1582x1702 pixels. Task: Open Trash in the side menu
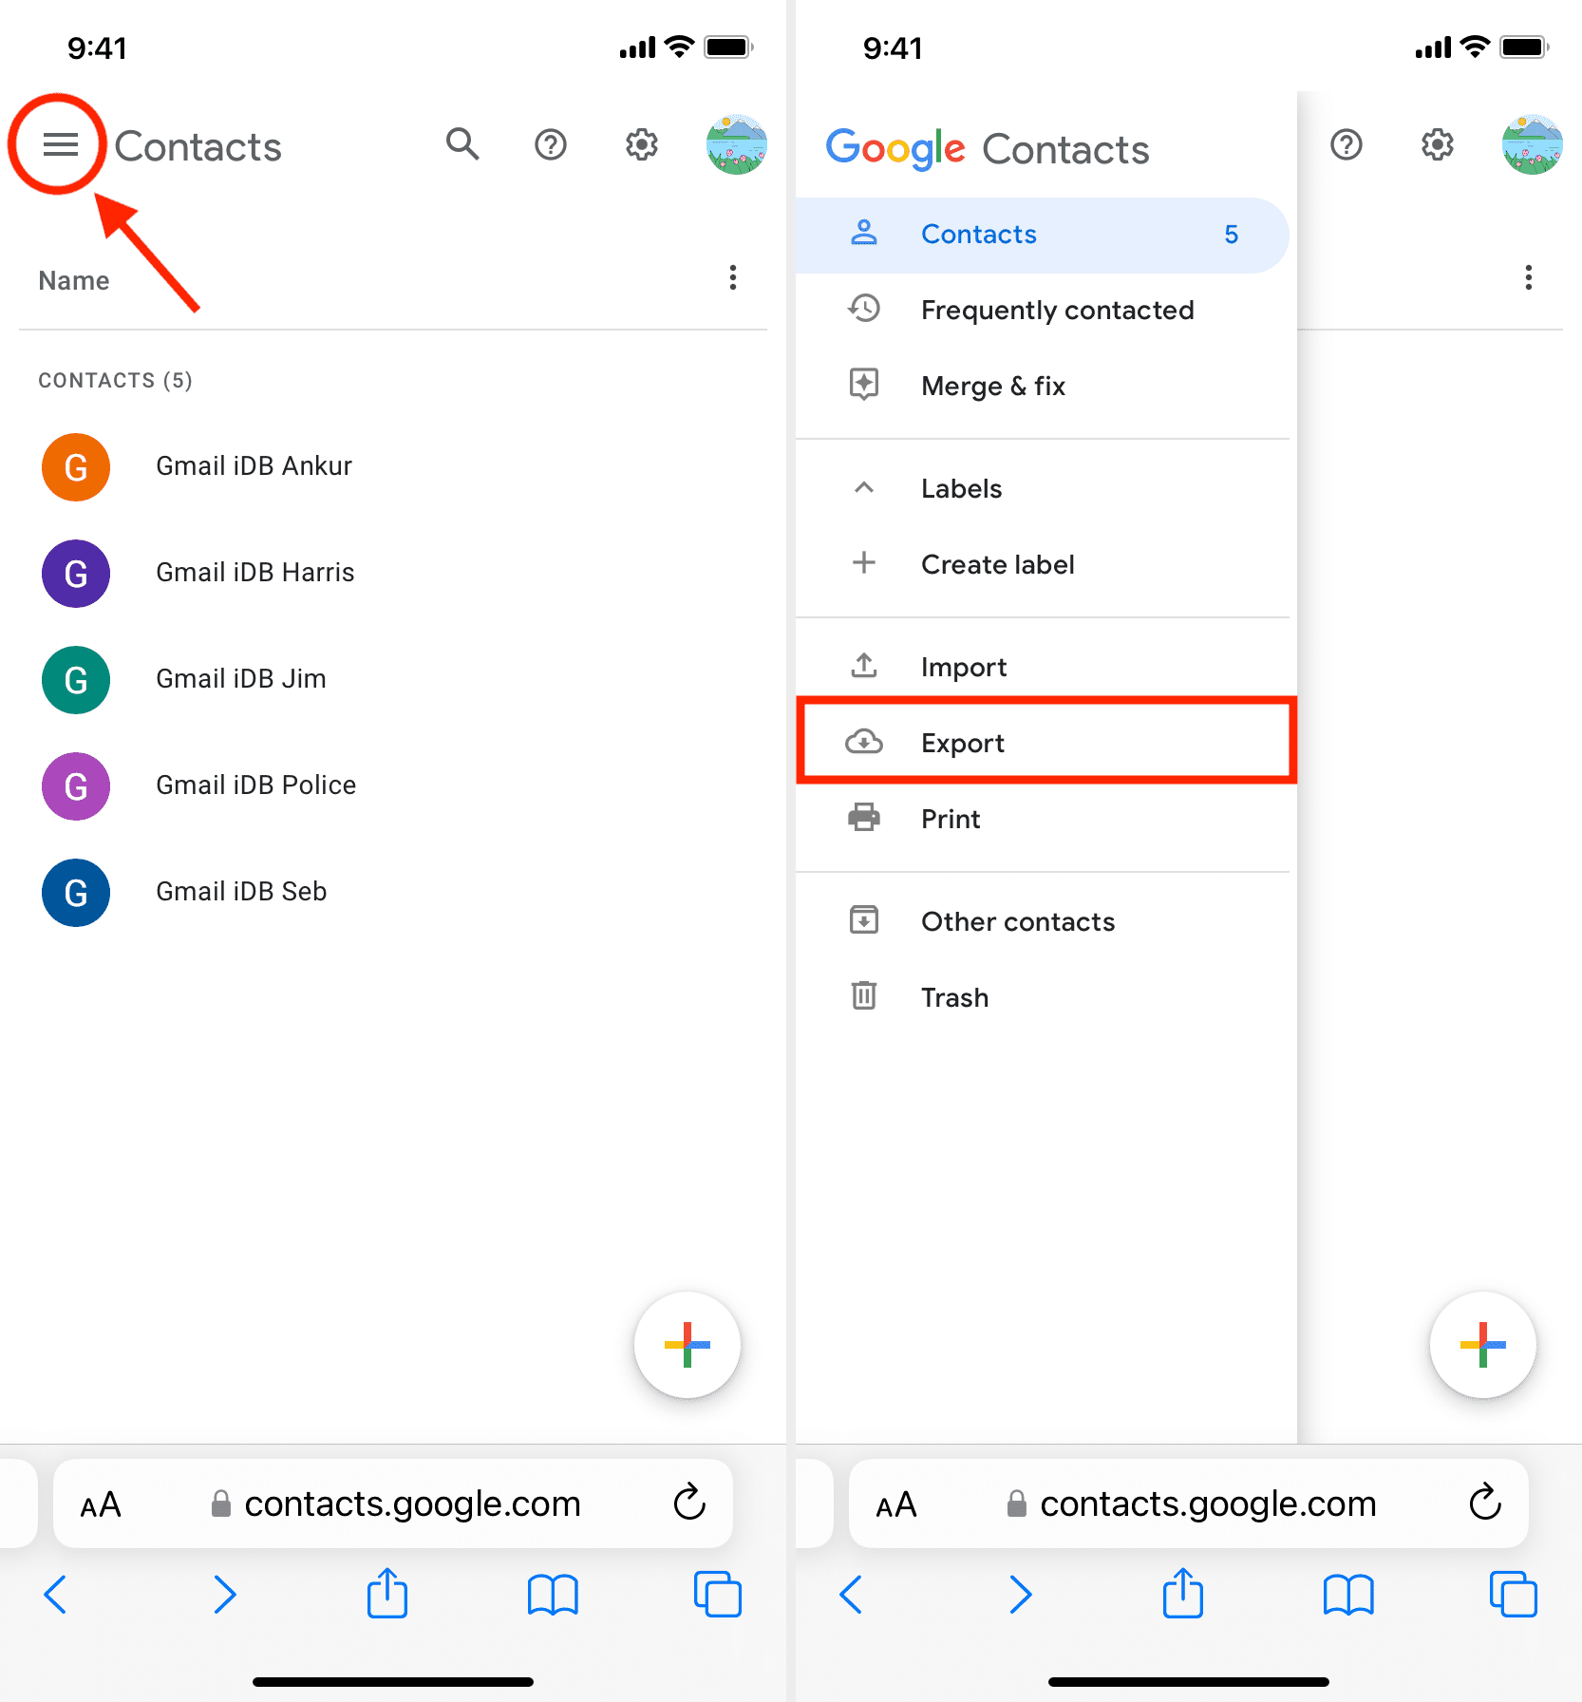point(1042,998)
